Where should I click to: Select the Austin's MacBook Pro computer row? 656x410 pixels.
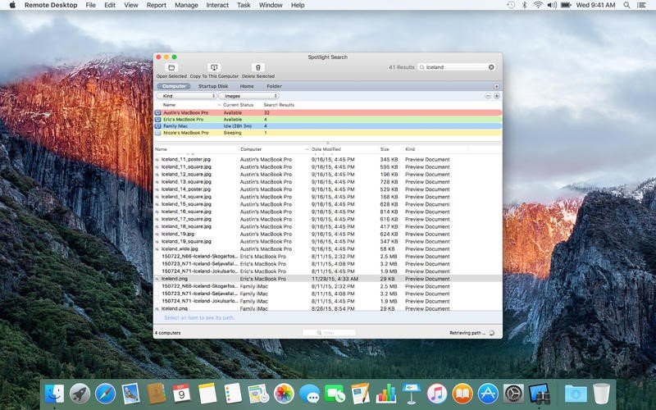click(327, 112)
